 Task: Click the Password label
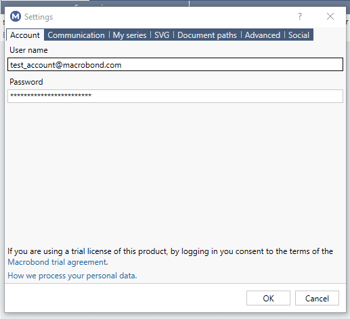pyautogui.click(x=26, y=82)
